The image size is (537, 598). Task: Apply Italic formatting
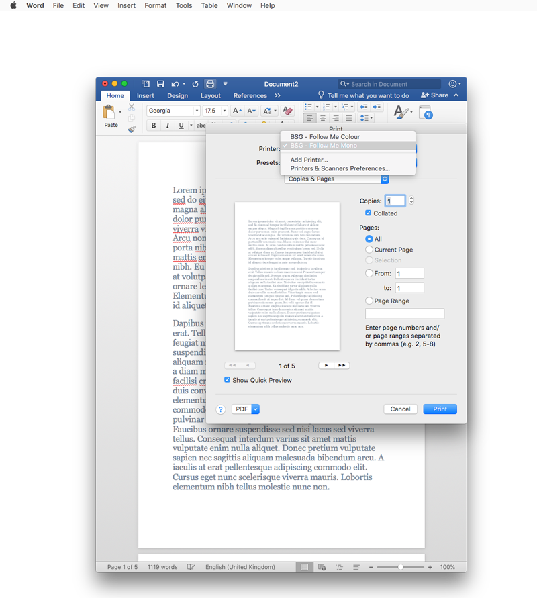167,126
